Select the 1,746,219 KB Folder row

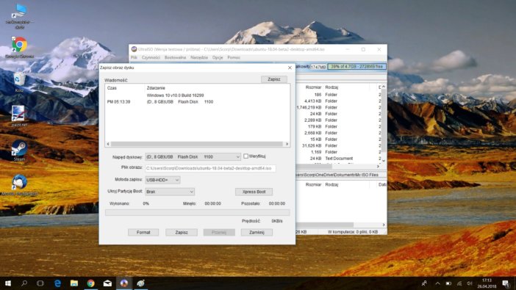[339, 107]
